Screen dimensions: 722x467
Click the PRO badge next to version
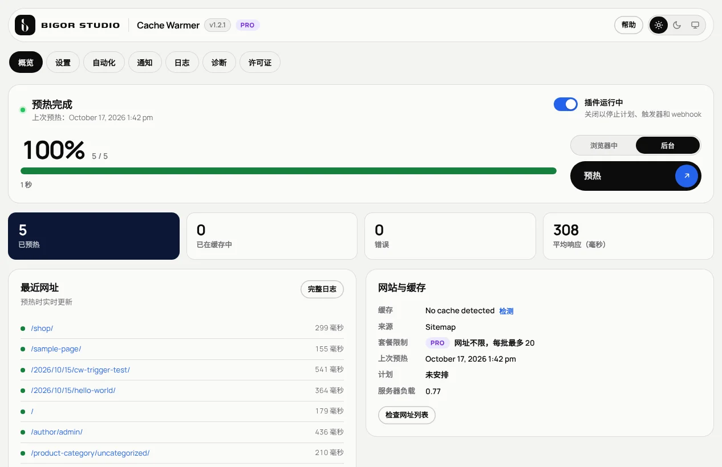248,25
